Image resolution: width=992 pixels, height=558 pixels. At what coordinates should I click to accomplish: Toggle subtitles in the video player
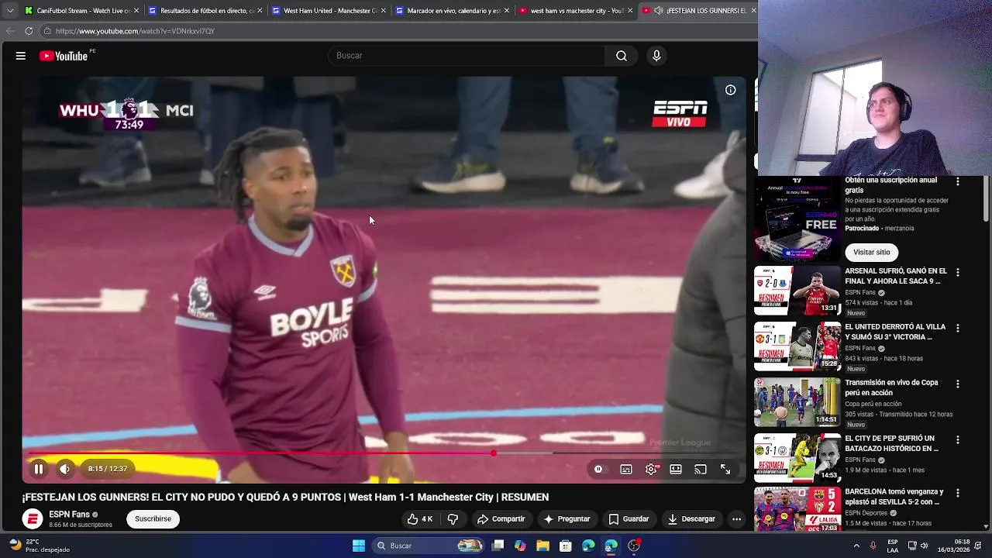click(x=626, y=469)
